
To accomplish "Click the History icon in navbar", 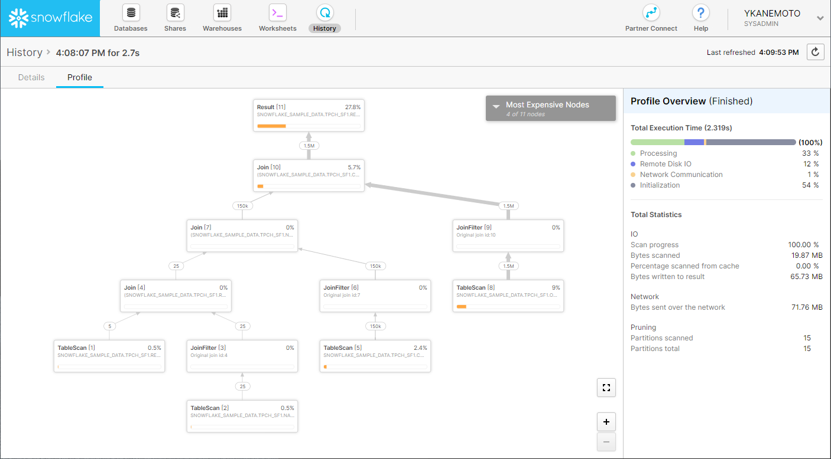I will point(324,13).
